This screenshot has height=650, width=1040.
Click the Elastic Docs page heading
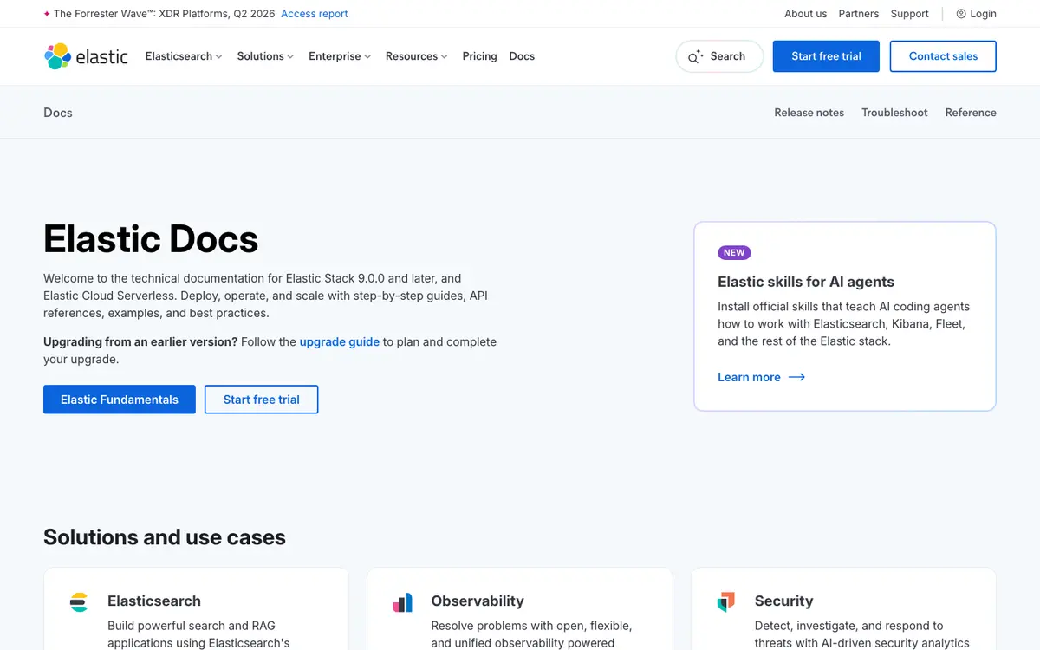(151, 239)
